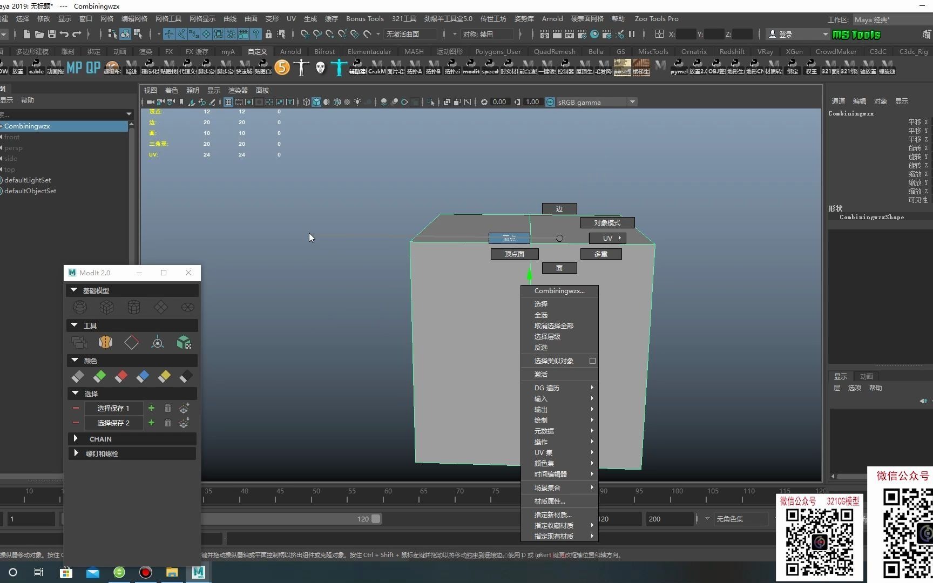Screen dimensions: 933x583
Task: Pause playback with the pause icon in status line
Action: click(632, 33)
